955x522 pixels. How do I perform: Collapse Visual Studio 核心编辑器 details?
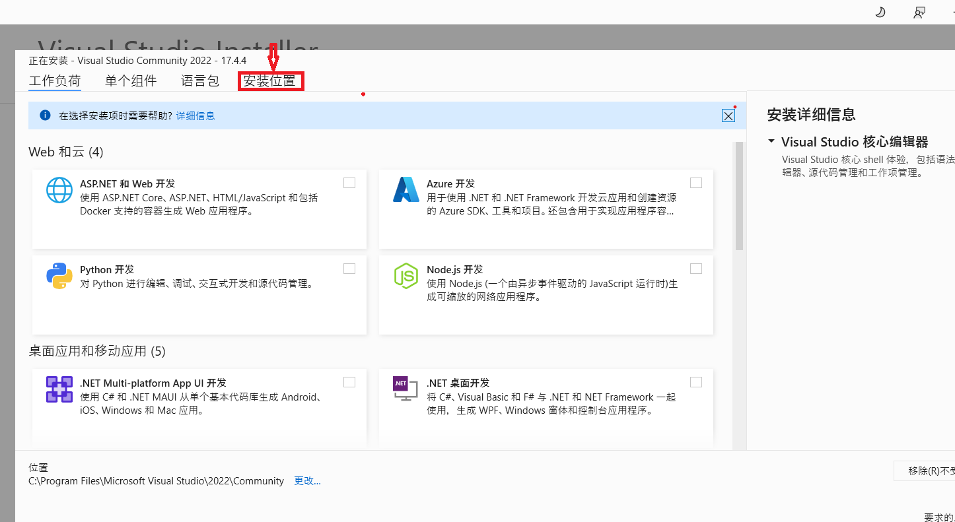771,141
